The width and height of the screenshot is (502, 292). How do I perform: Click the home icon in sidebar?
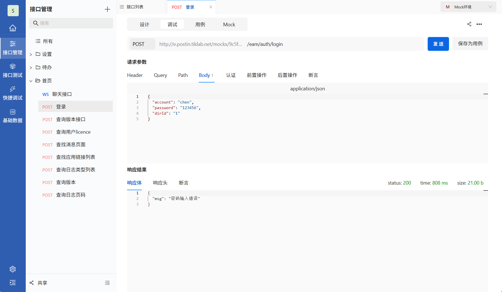pyautogui.click(x=13, y=28)
